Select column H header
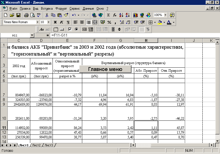The width and height of the screenshot is (220, 154). [146, 40]
